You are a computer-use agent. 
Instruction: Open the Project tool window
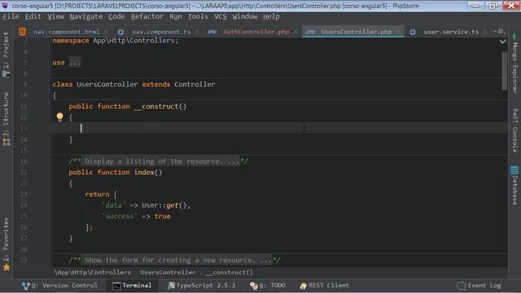click(6, 55)
